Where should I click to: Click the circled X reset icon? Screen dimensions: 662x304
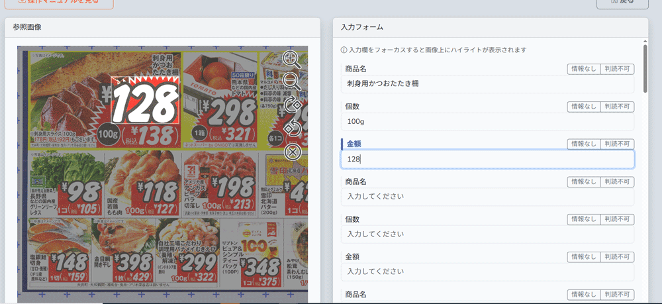[x=293, y=152]
